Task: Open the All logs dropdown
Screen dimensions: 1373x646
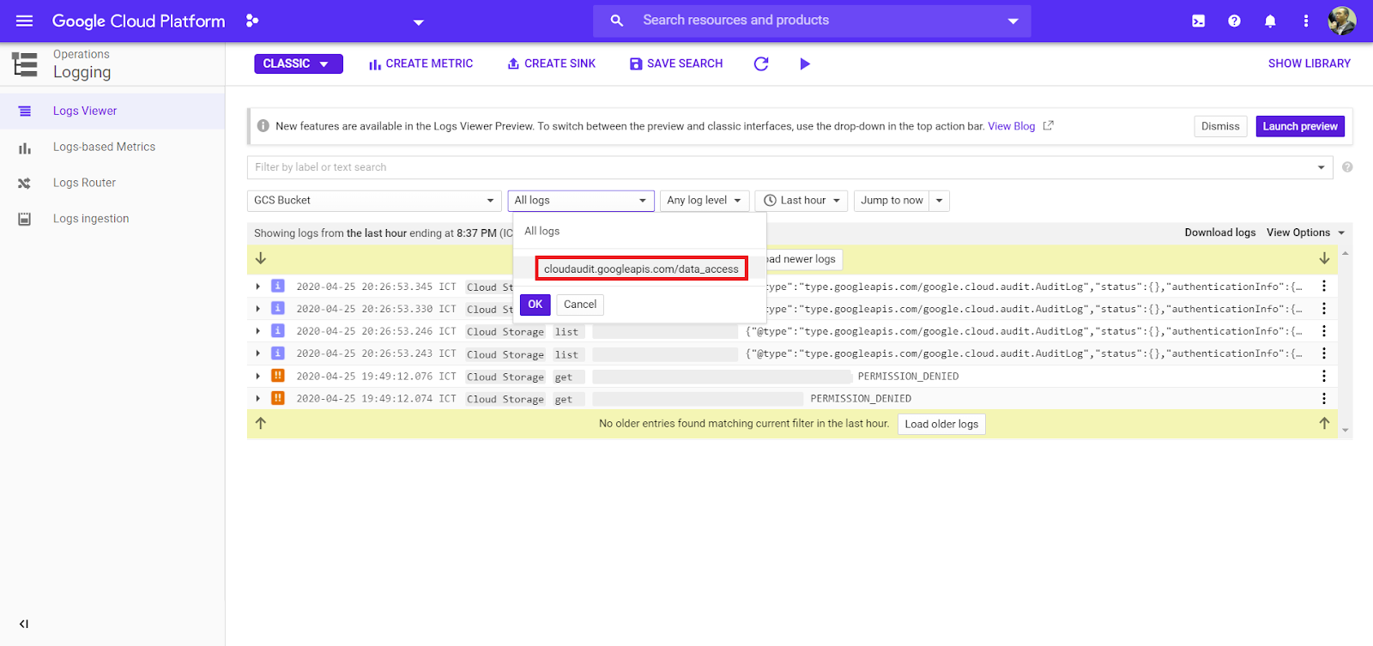Action: point(581,201)
